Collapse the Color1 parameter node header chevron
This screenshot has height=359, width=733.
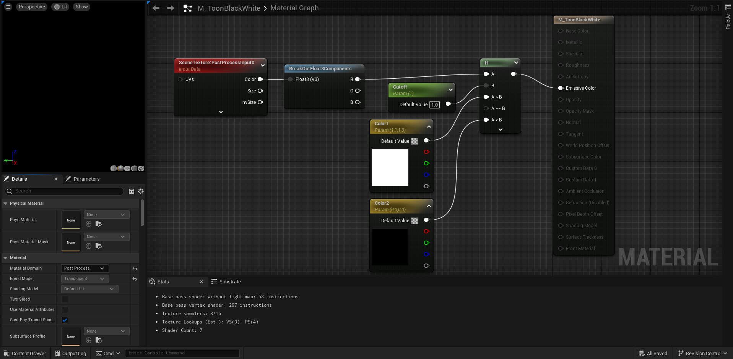[429, 126]
